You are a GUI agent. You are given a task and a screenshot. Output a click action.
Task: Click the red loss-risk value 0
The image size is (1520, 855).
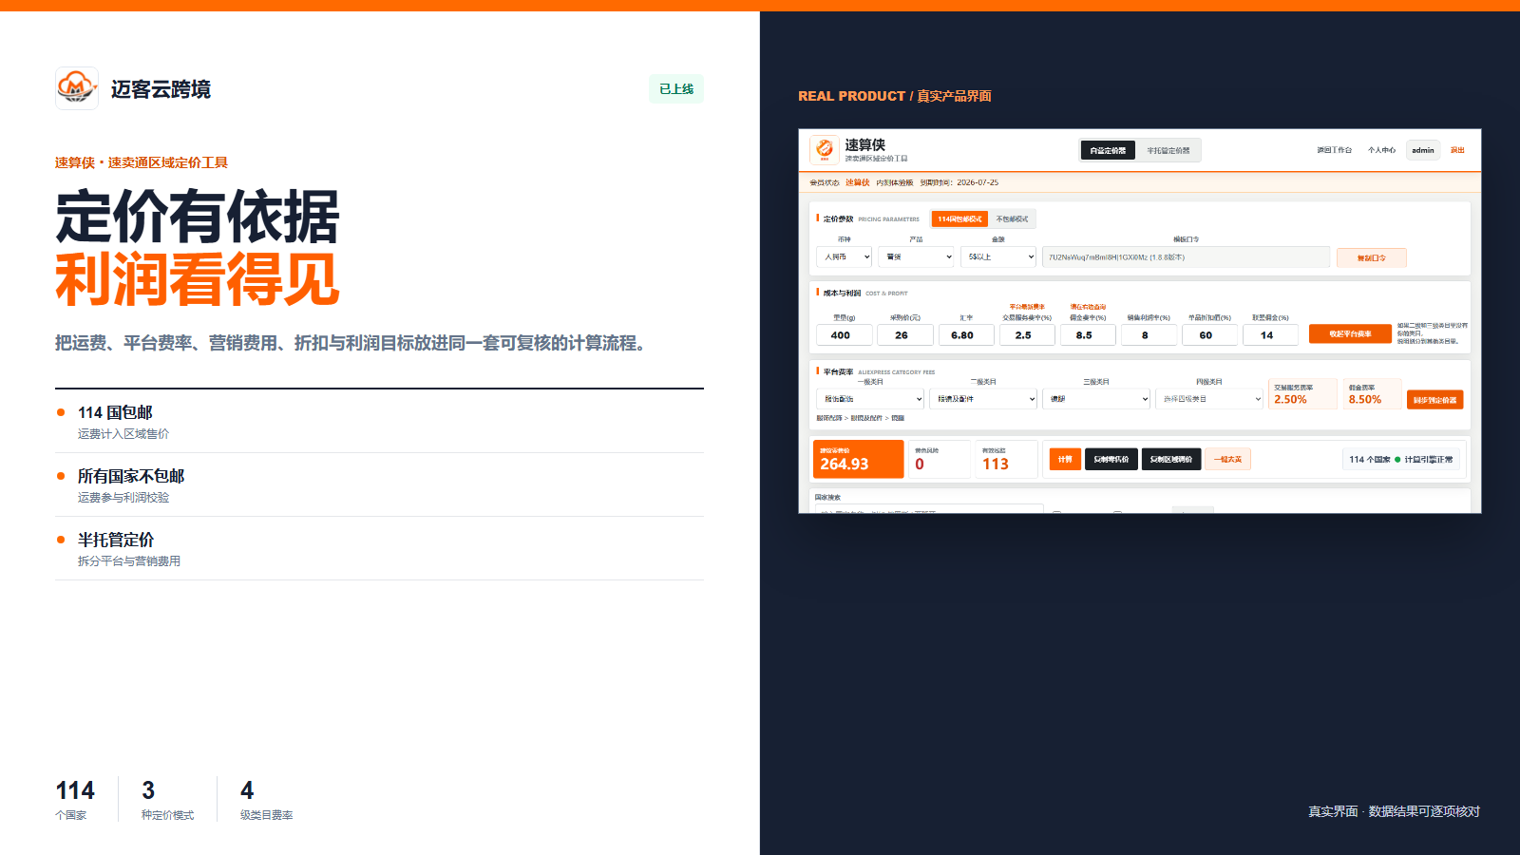click(920, 464)
